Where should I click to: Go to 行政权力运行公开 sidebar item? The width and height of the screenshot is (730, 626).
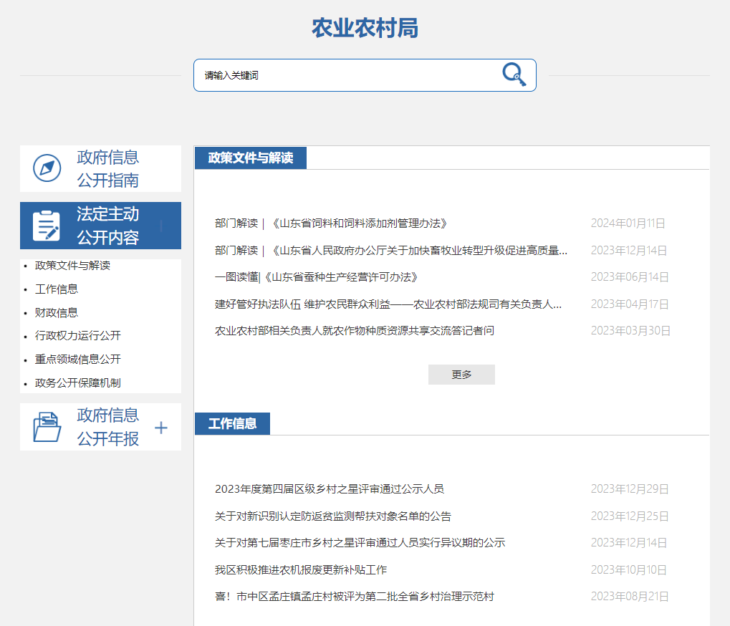coord(78,336)
